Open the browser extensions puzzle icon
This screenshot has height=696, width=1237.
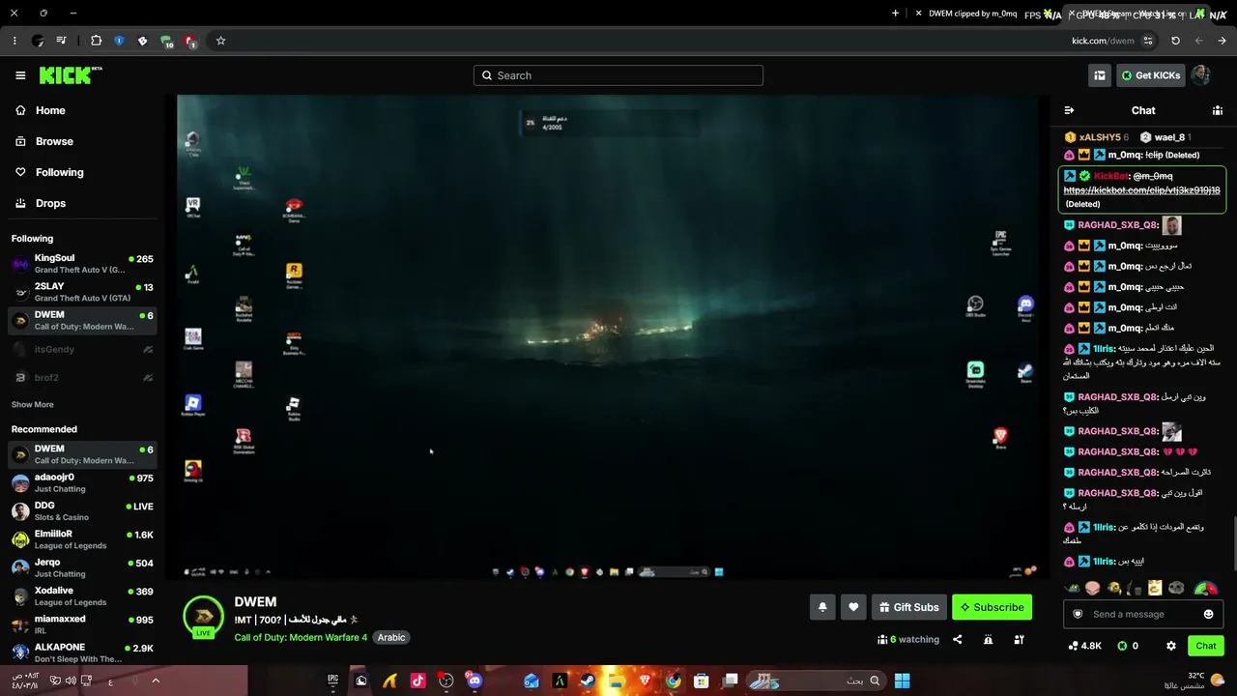pyautogui.click(x=96, y=41)
